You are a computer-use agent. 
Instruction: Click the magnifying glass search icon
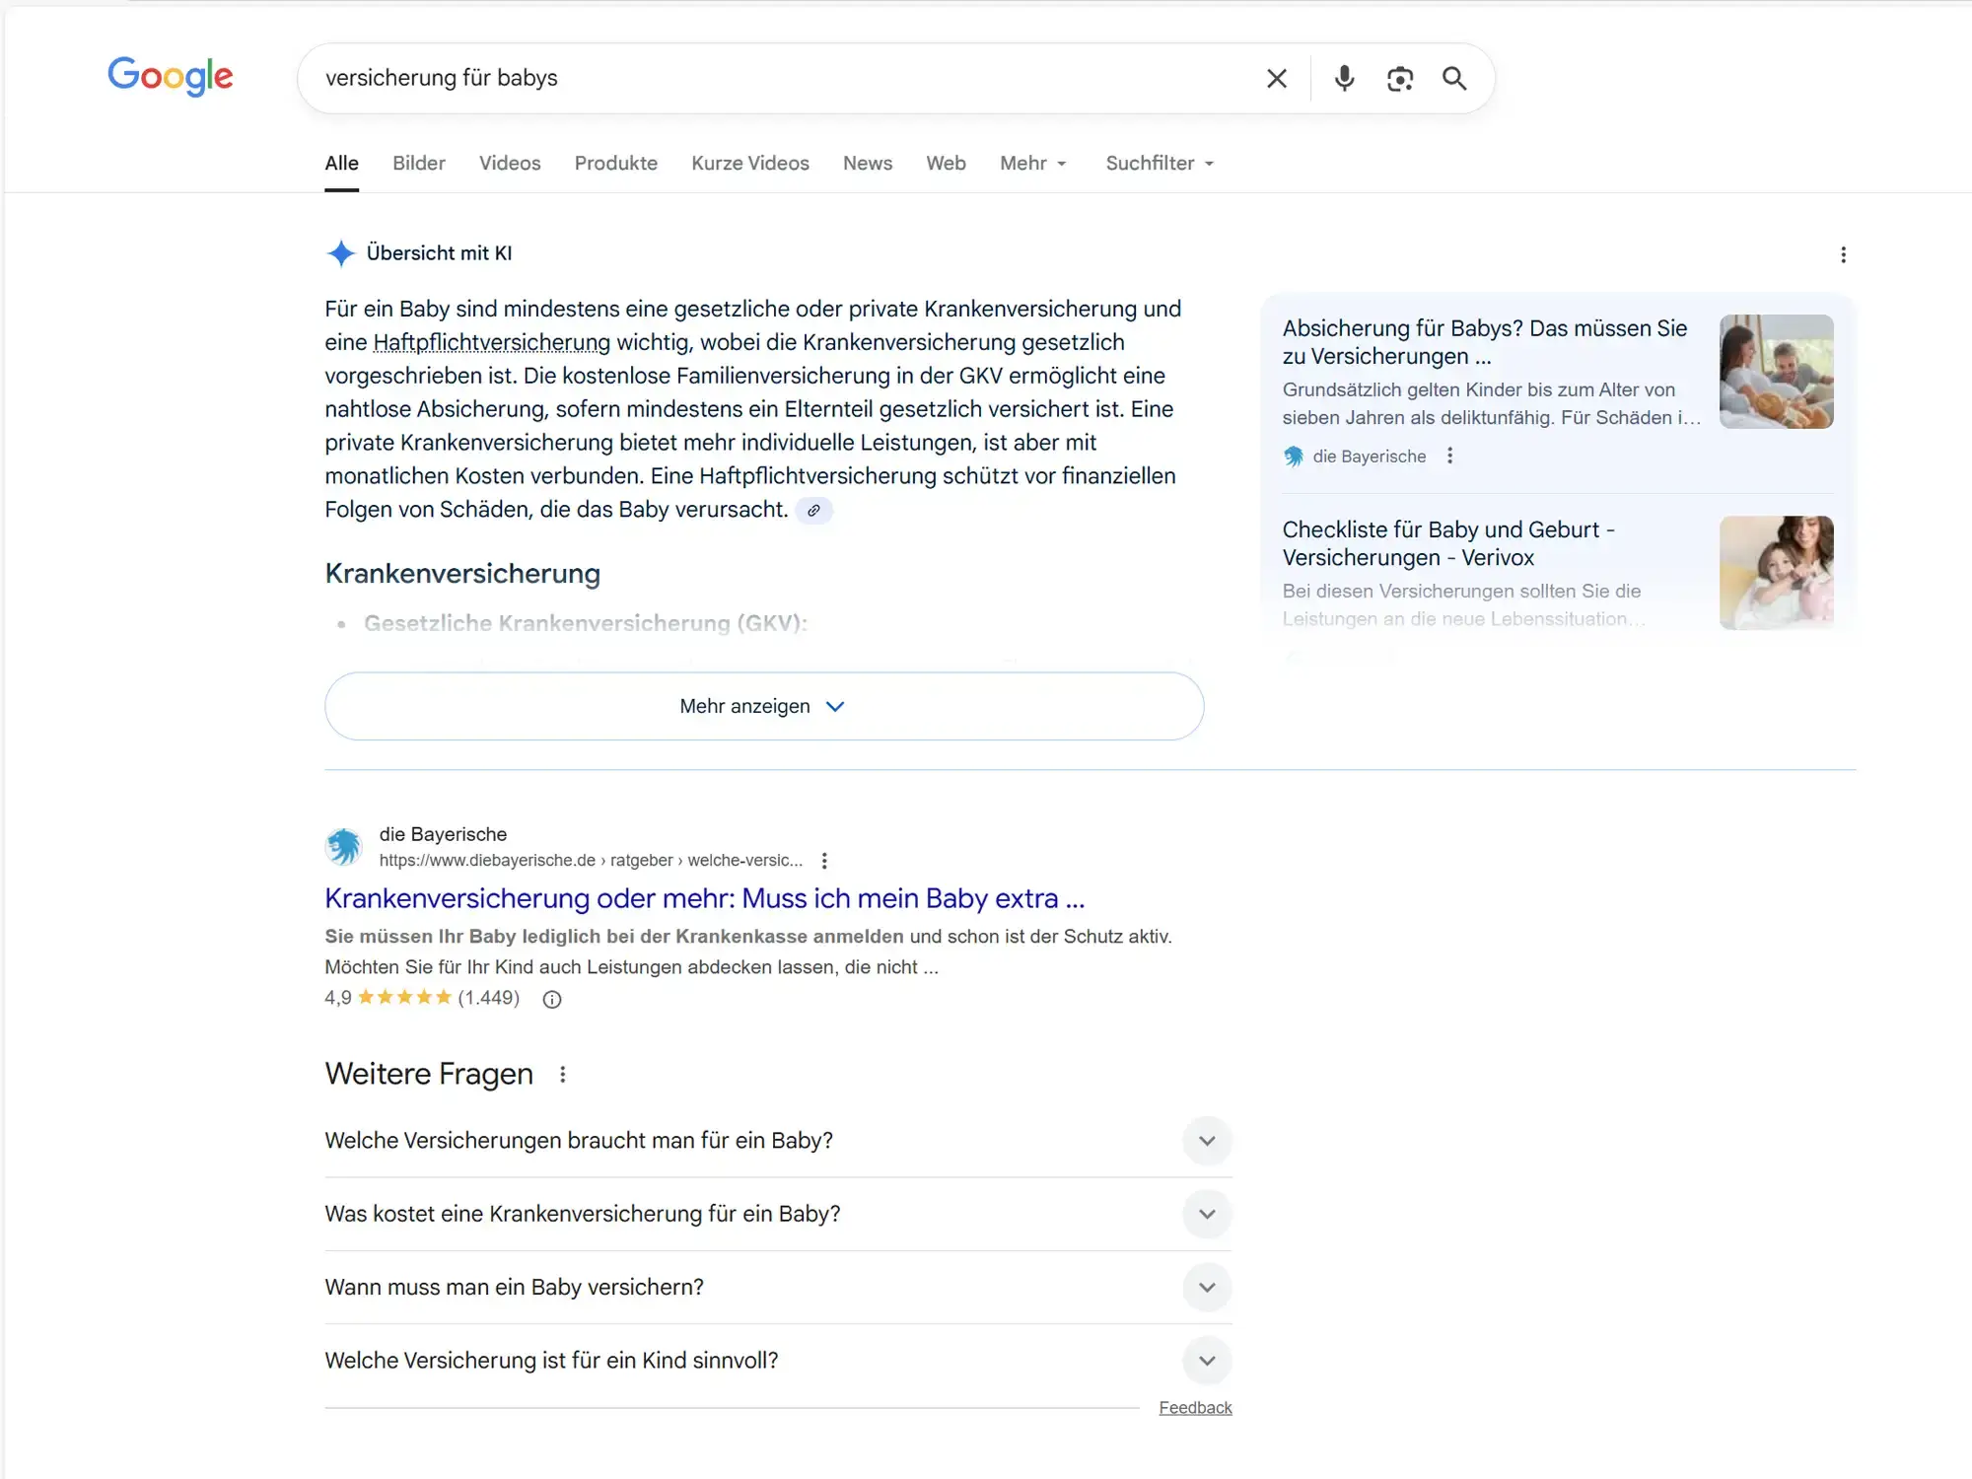(x=1454, y=79)
